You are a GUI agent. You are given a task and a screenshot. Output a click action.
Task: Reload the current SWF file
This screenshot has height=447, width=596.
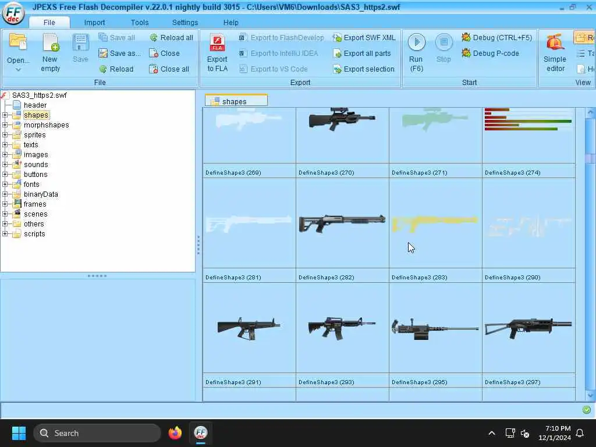pyautogui.click(x=116, y=69)
